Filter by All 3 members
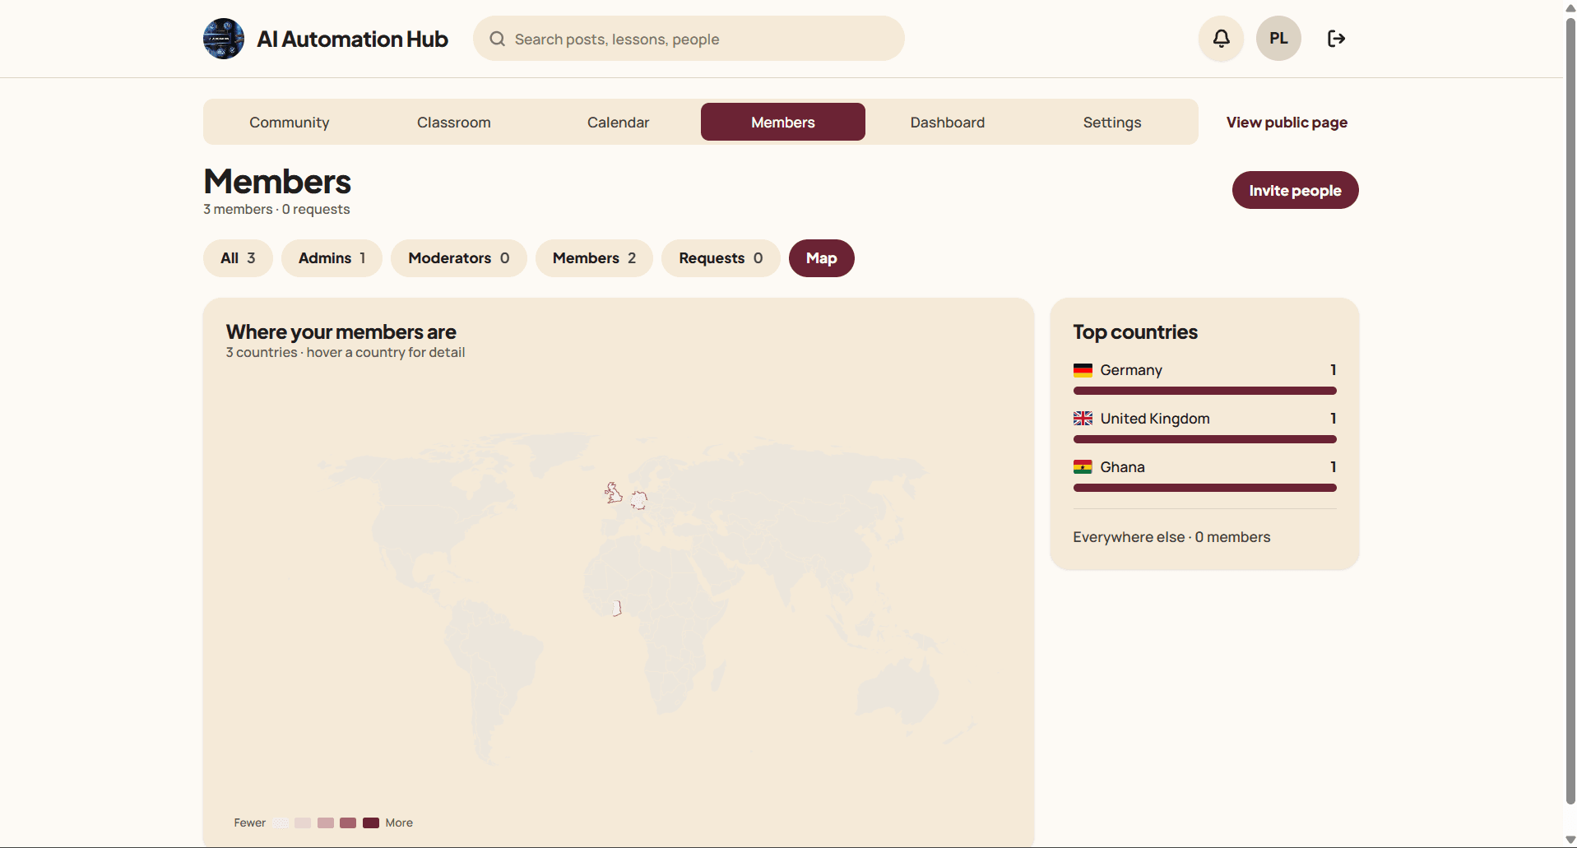The image size is (1577, 848). (x=238, y=258)
